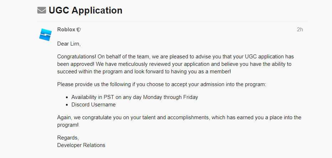This screenshot has width=332, height=158.
Task: Select the Discord Username list item
Action: 93,105
